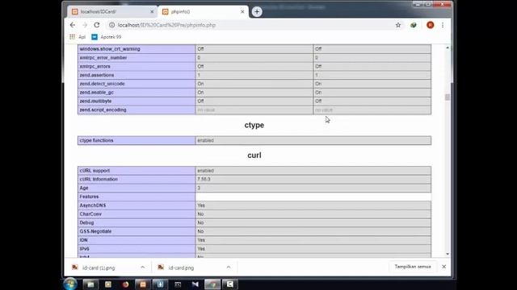Select the GSS-Negotiate row label
The width and height of the screenshot is (517, 290).
95,231
